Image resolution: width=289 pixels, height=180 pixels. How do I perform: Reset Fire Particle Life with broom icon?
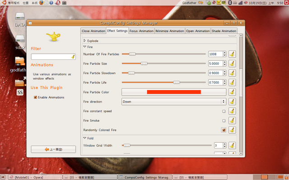point(232,82)
